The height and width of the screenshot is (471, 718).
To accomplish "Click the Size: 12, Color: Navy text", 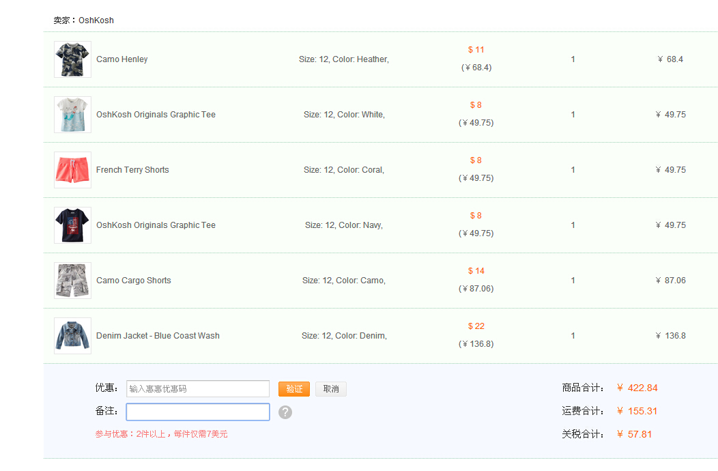I will [x=344, y=225].
